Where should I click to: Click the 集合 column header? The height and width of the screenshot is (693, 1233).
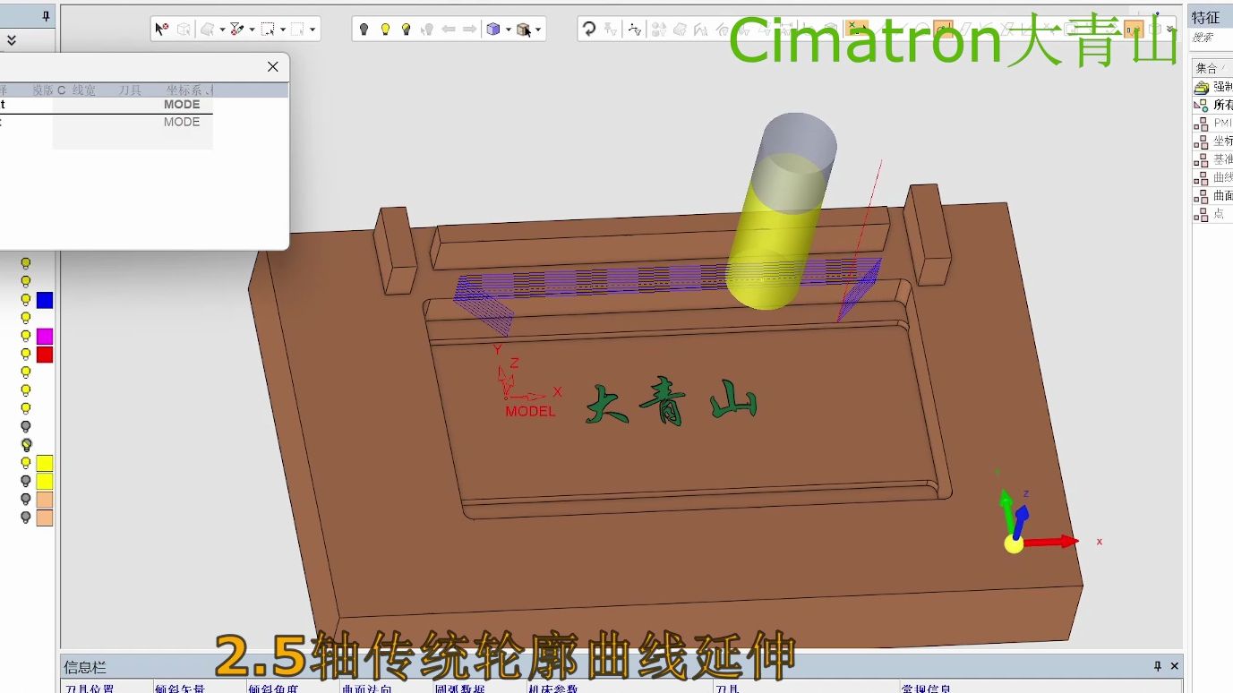click(x=1206, y=68)
